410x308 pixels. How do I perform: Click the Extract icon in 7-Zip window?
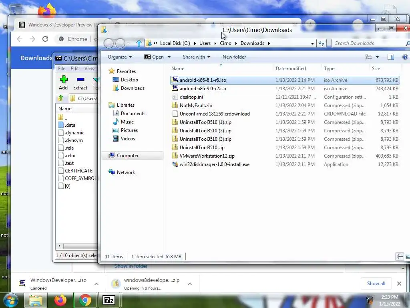point(80,79)
